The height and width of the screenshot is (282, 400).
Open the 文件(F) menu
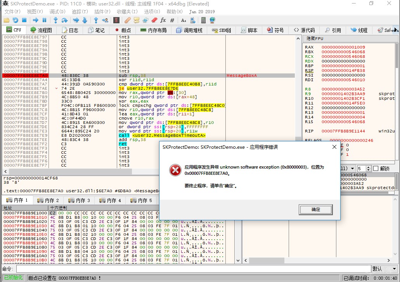(x=12, y=12)
